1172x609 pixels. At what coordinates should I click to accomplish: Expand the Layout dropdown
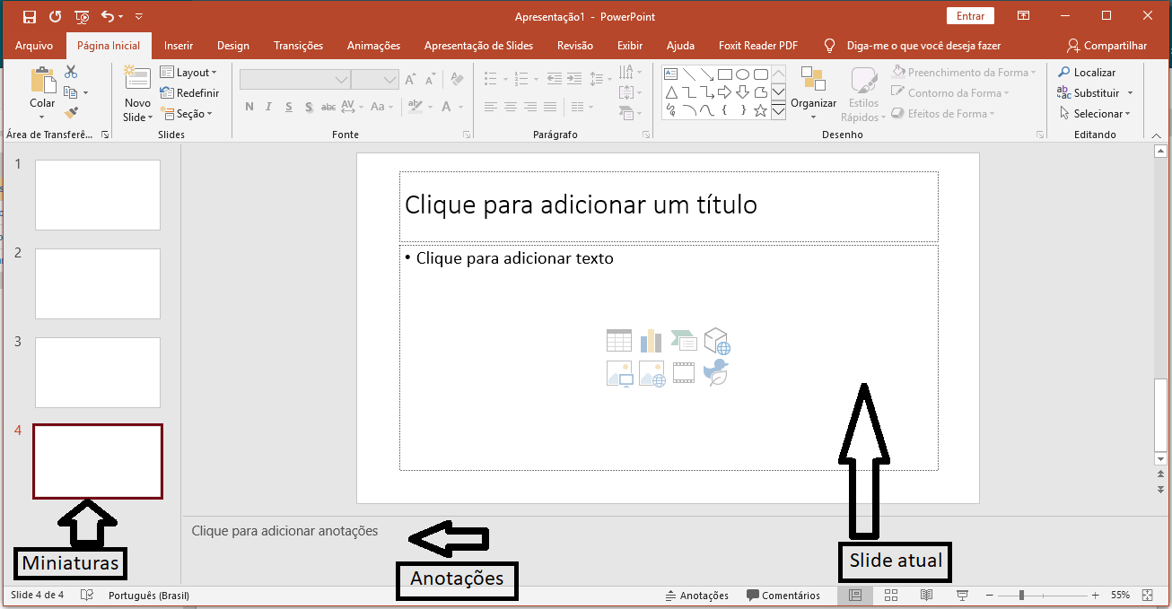pyautogui.click(x=189, y=73)
